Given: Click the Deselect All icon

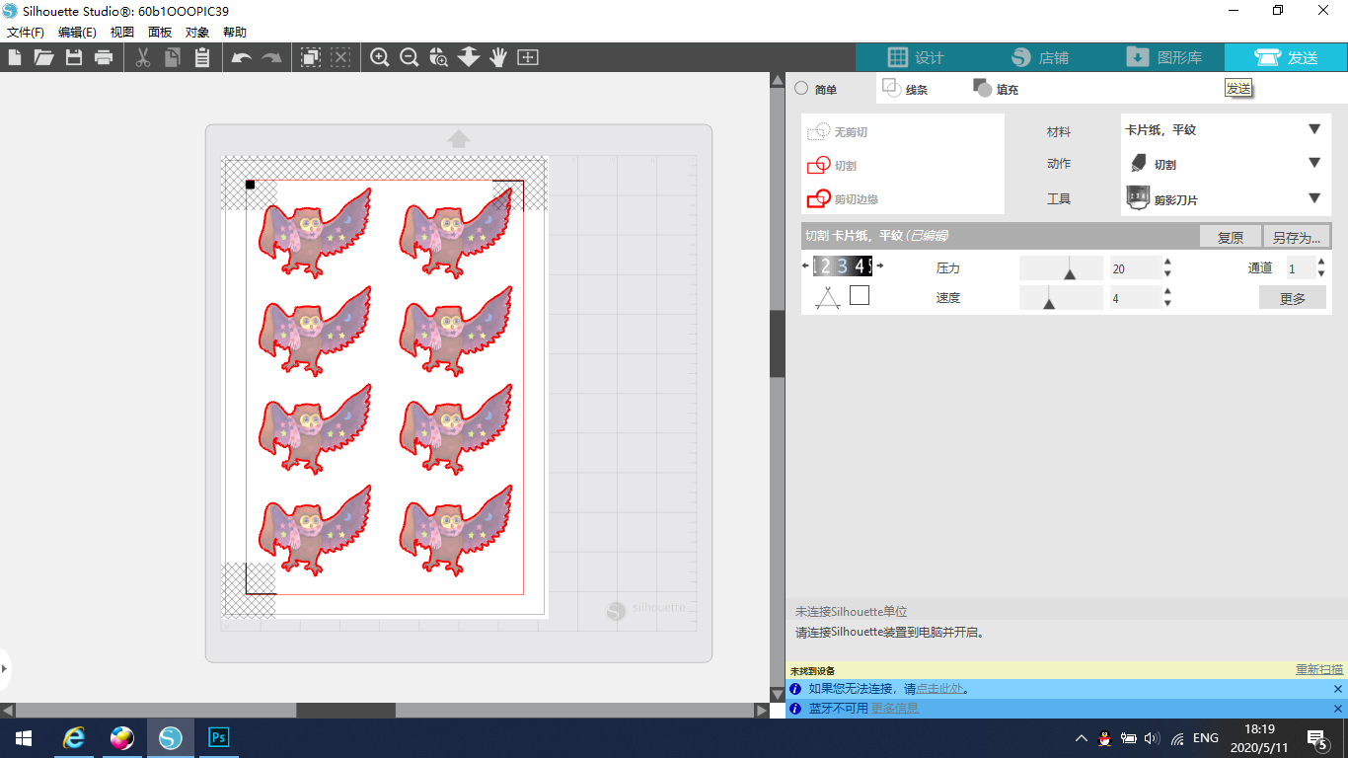Looking at the screenshot, I should pyautogui.click(x=340, y=57).
